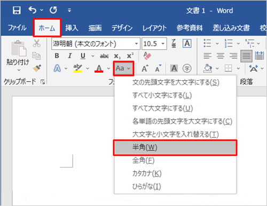Switch to the 参考資料 tab

pyautogui.click(x=190, y=28)
